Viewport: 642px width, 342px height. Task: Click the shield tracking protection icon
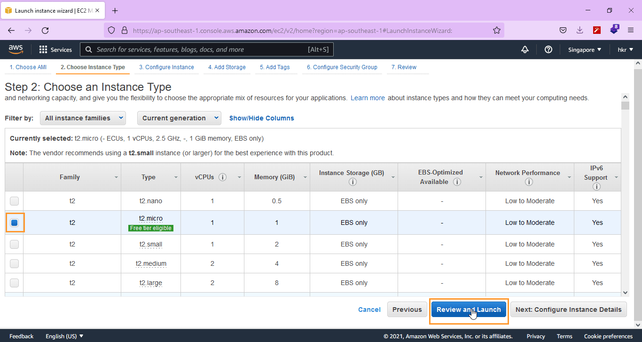point(111,30)
